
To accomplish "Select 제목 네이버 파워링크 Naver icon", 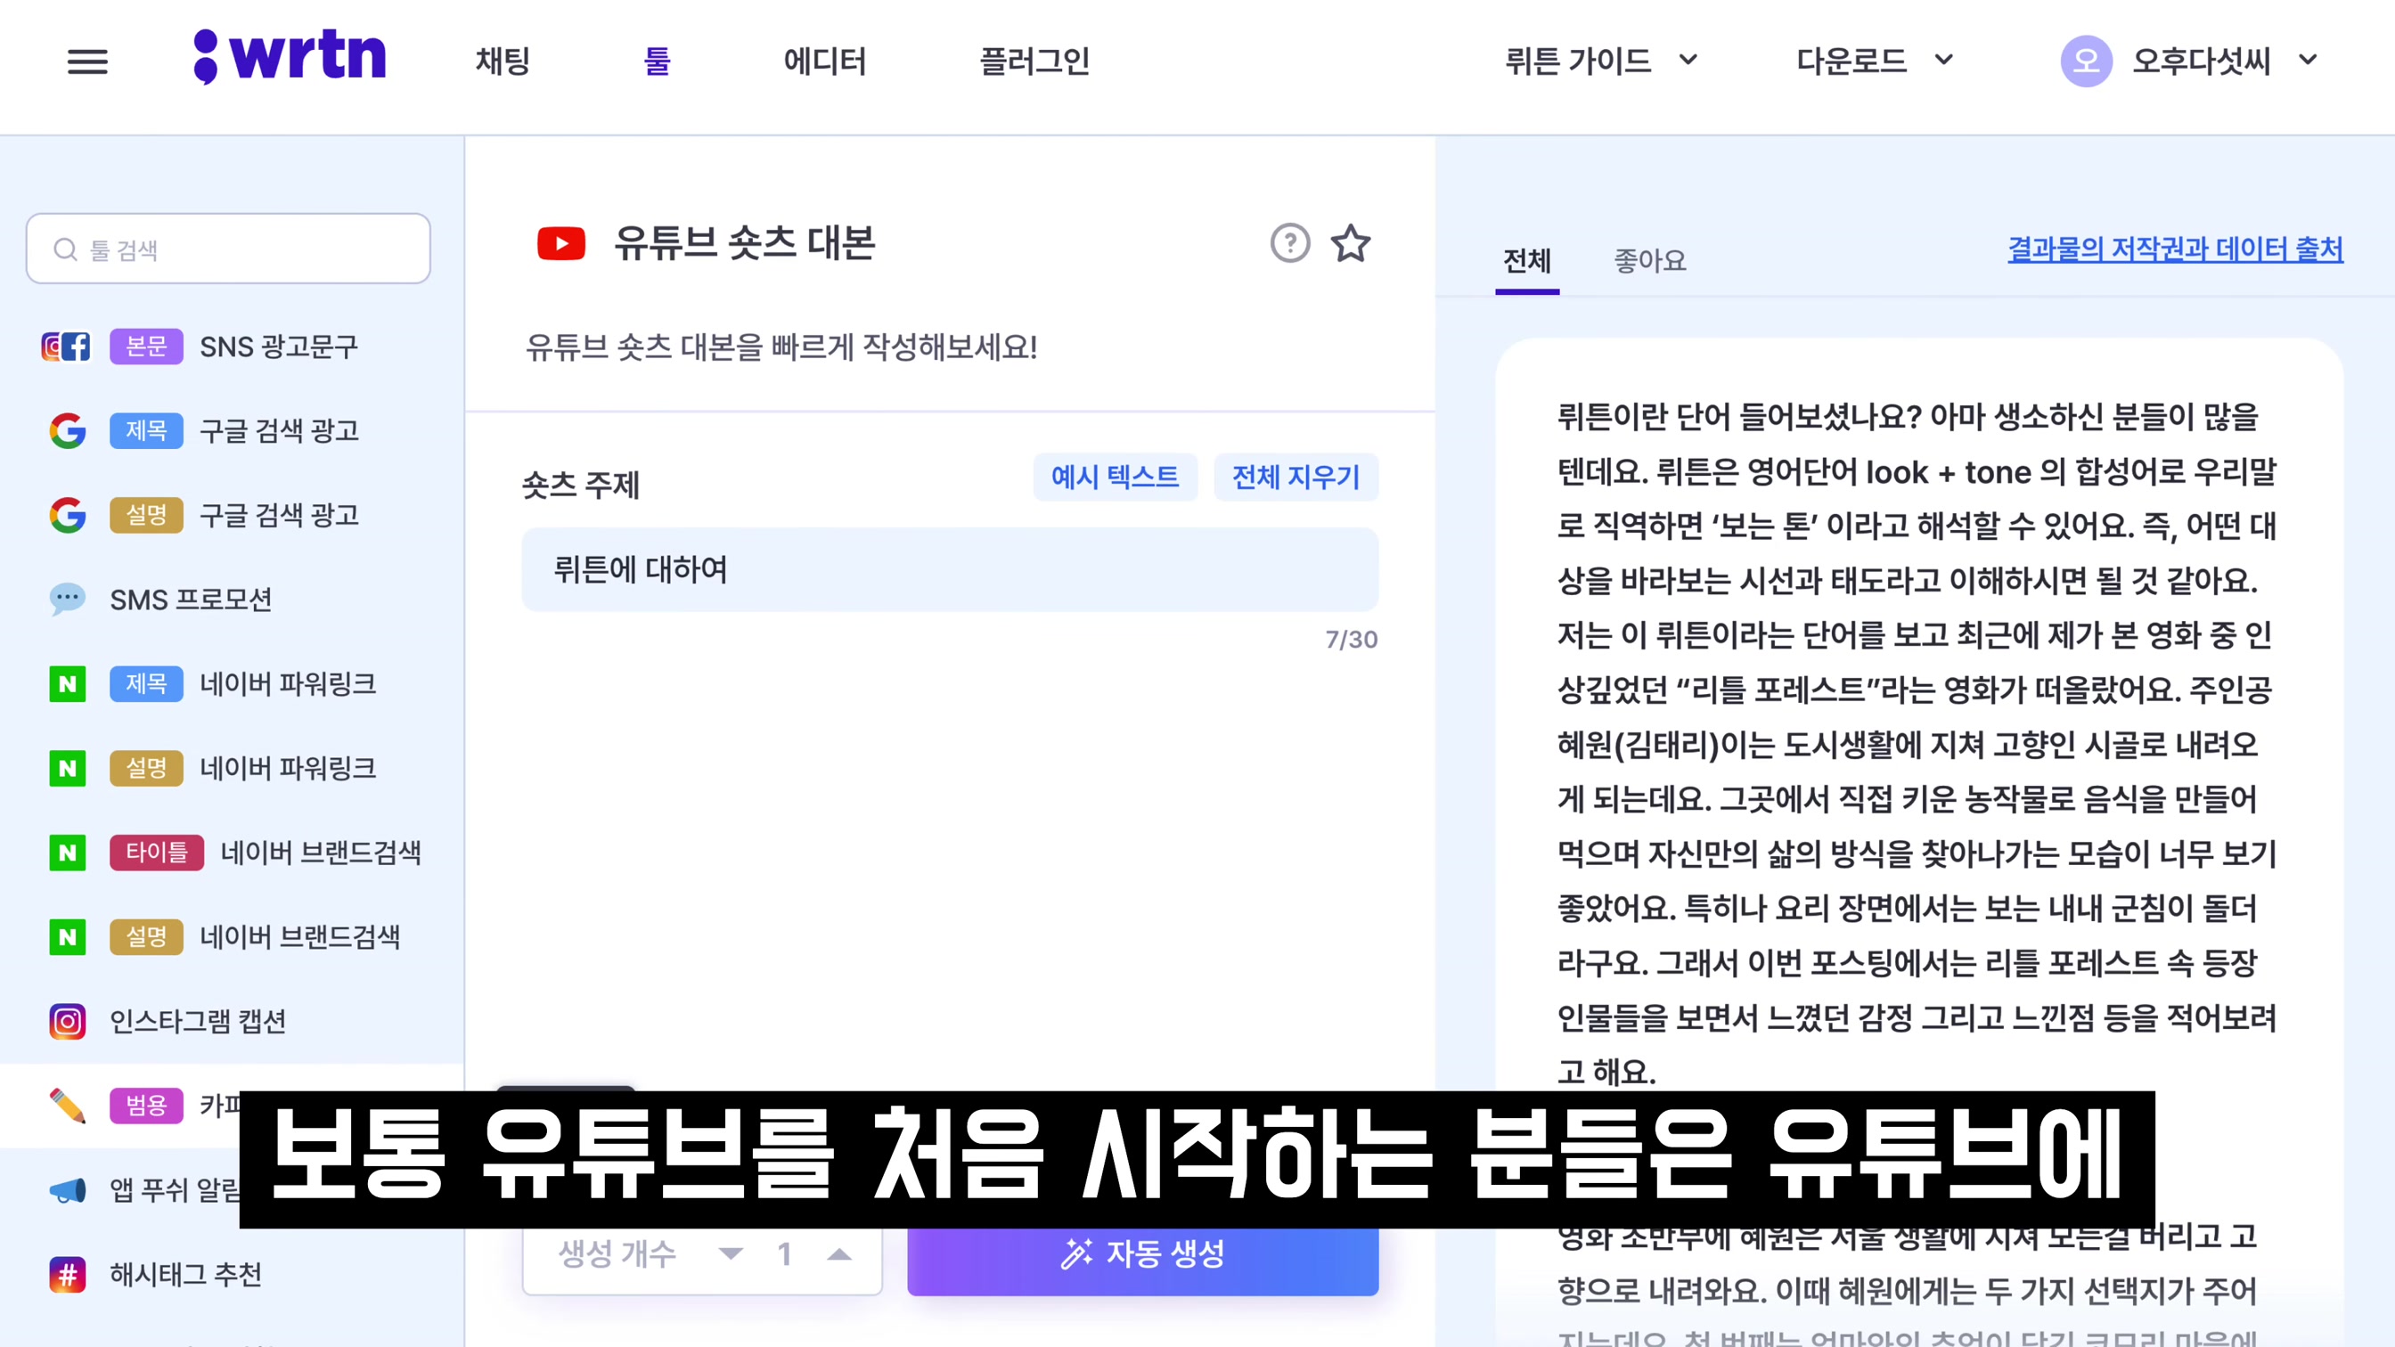I will coord(67,684).
